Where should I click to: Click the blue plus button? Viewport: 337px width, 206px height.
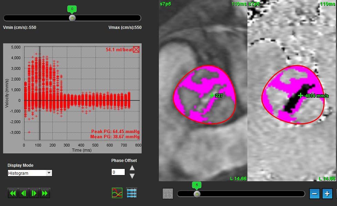(x=327, y=194)
